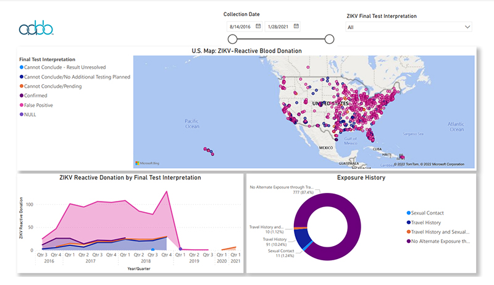Click the dropdown chevron next to All
The image size is (494, 285).
467,27
